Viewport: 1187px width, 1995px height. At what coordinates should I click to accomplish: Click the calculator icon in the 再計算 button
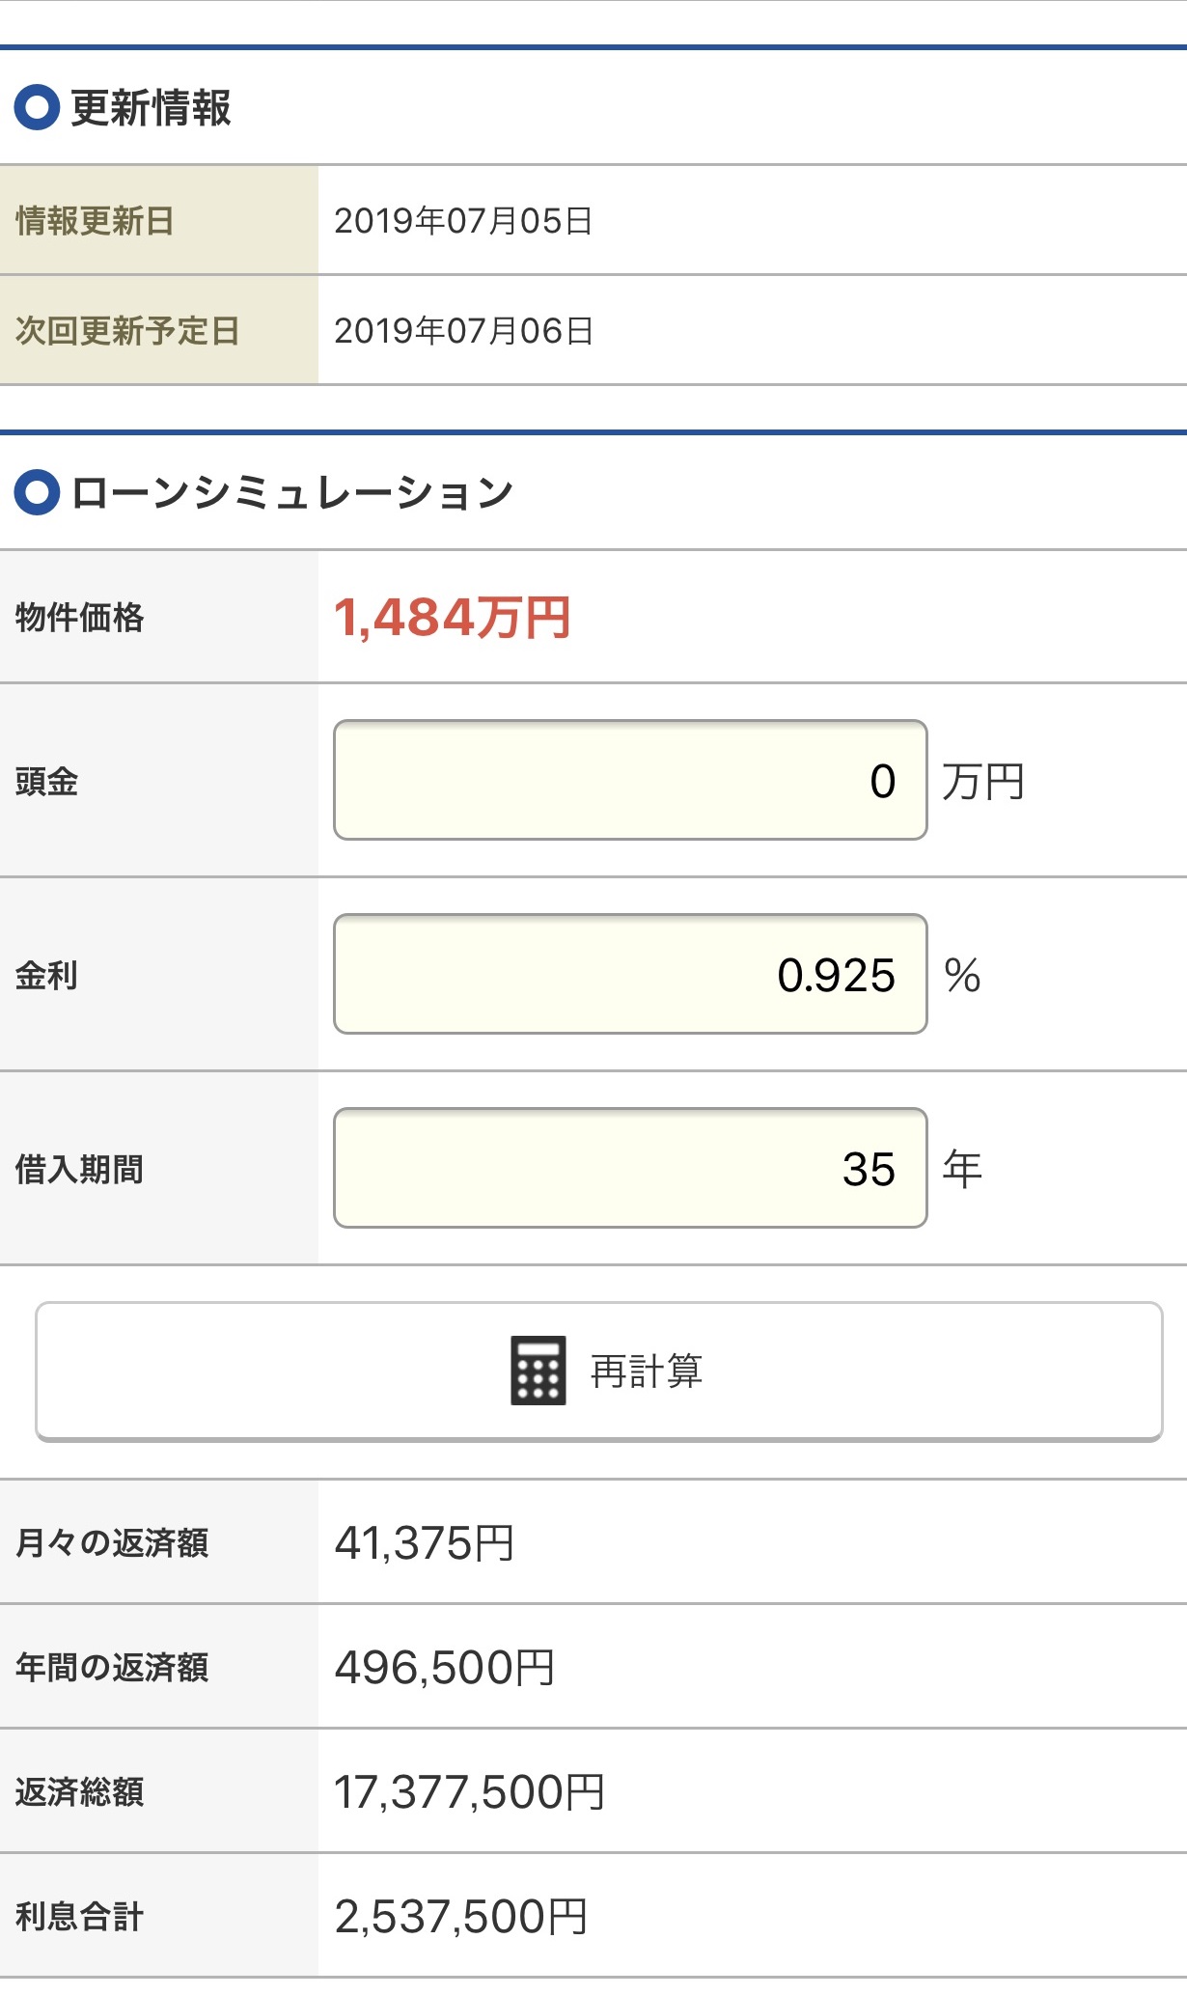point(538,1371)
